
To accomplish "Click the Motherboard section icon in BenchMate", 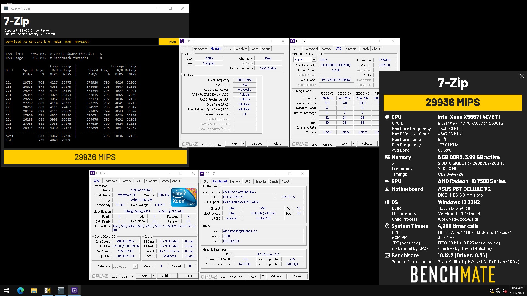I will (387, 189).
